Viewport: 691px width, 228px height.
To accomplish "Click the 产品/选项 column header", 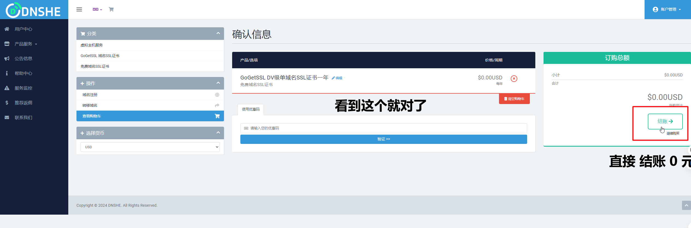I will click(249, 60).
